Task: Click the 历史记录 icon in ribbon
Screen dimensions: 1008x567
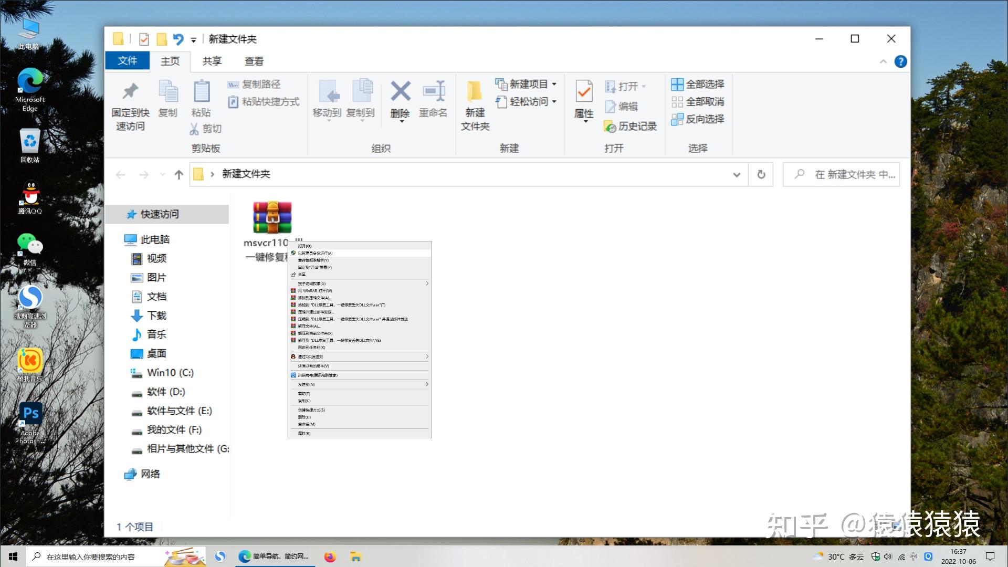Action: coord(610,127)
